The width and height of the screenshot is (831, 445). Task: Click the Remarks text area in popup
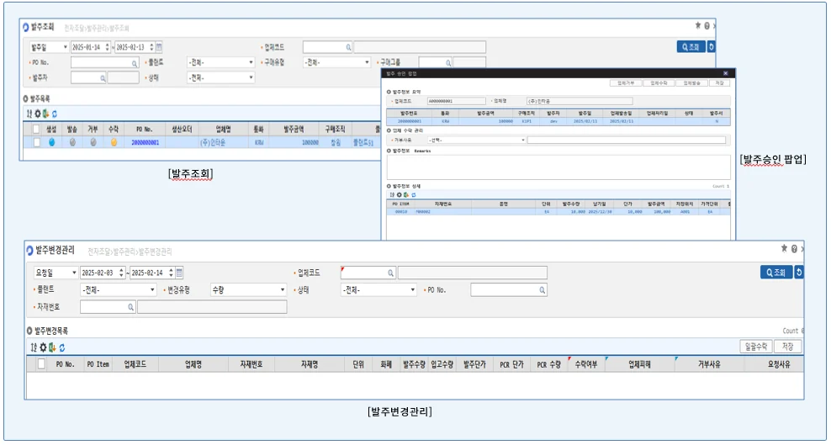coord(558,167)
